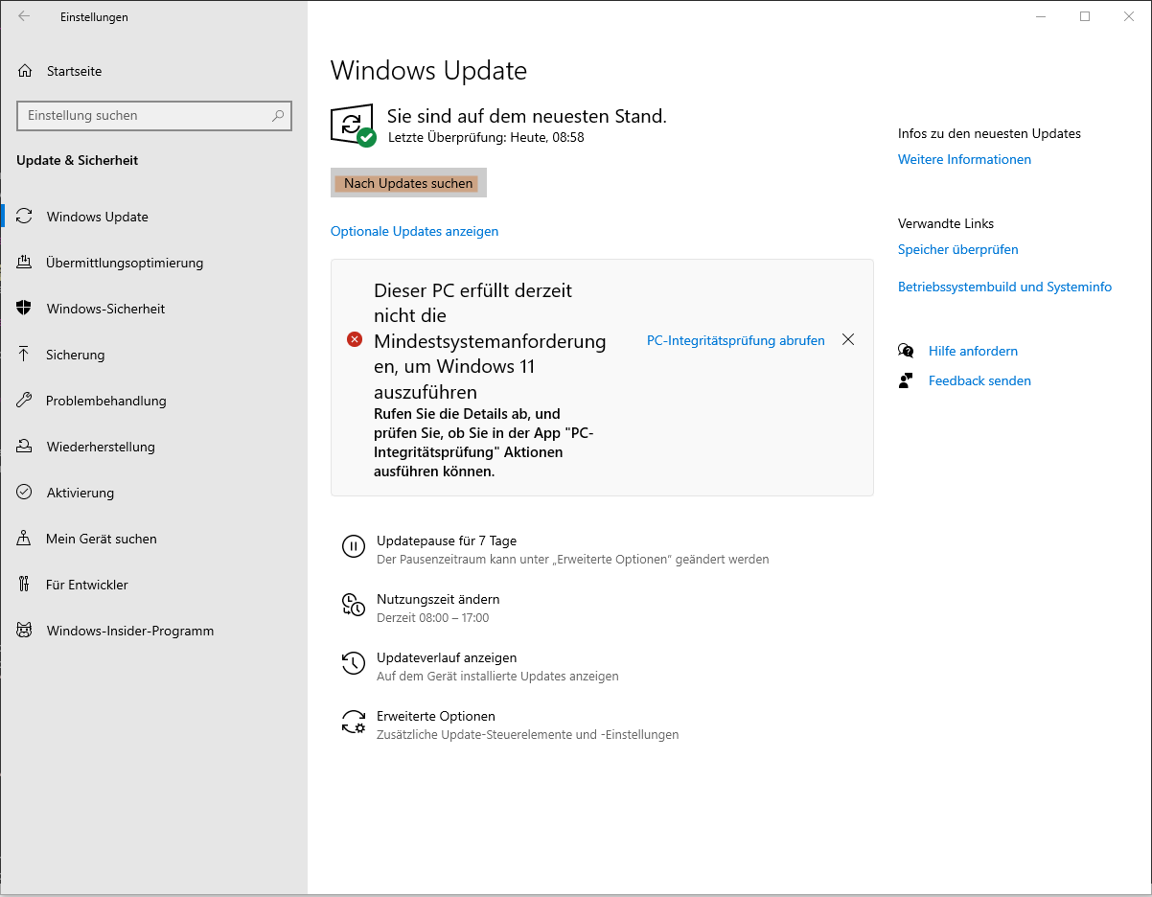Open Wiederherstellung section
Image resolution: width=1152 pixels, height=897 pixels.
[154, 447]
